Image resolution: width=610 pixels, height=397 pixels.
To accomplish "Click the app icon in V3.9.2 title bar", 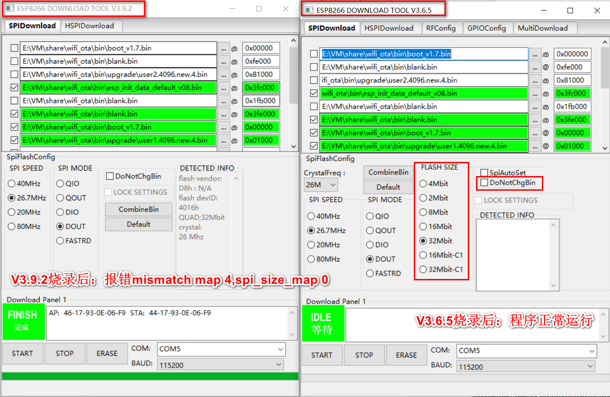I will (x=9, y=9).
